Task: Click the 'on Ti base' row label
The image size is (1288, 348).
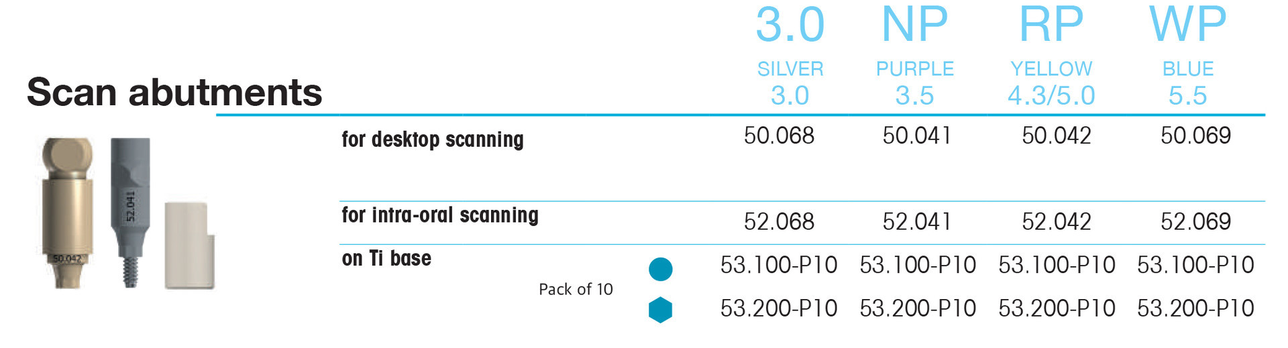Action: tap(386, 258)
